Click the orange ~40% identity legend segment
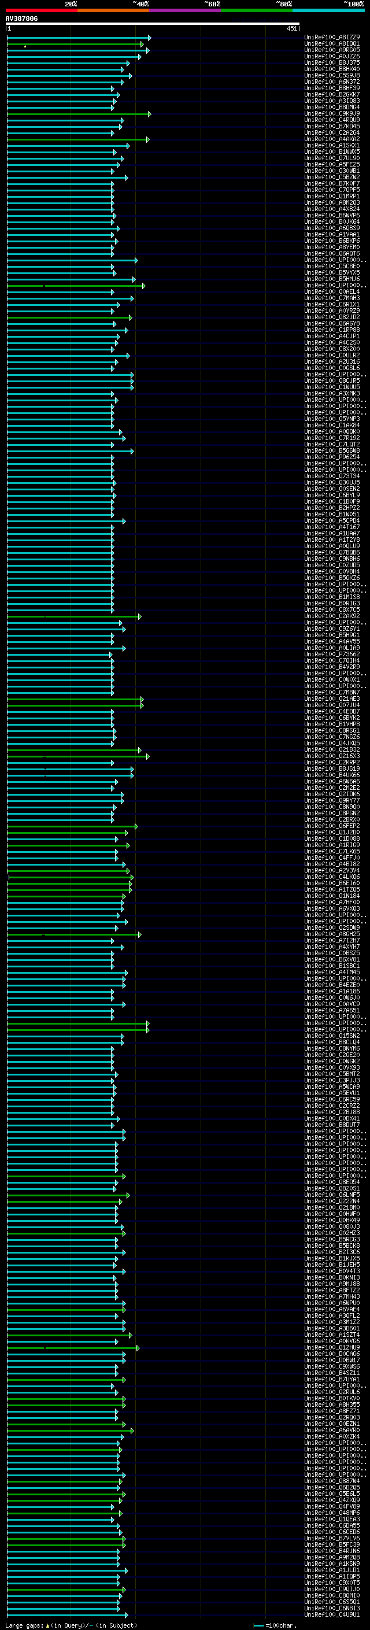This screenshot has width=370, height=1630. pyautogui.click(x=113, y=10)
